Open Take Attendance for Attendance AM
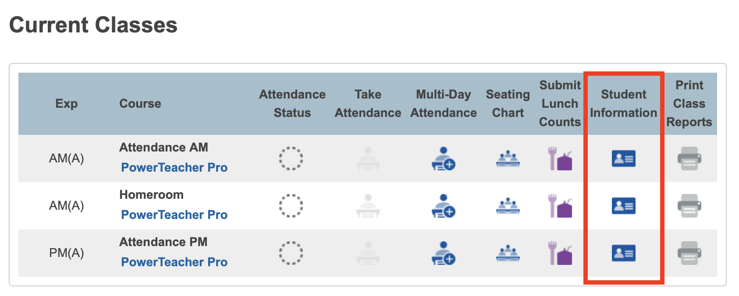 368,159
